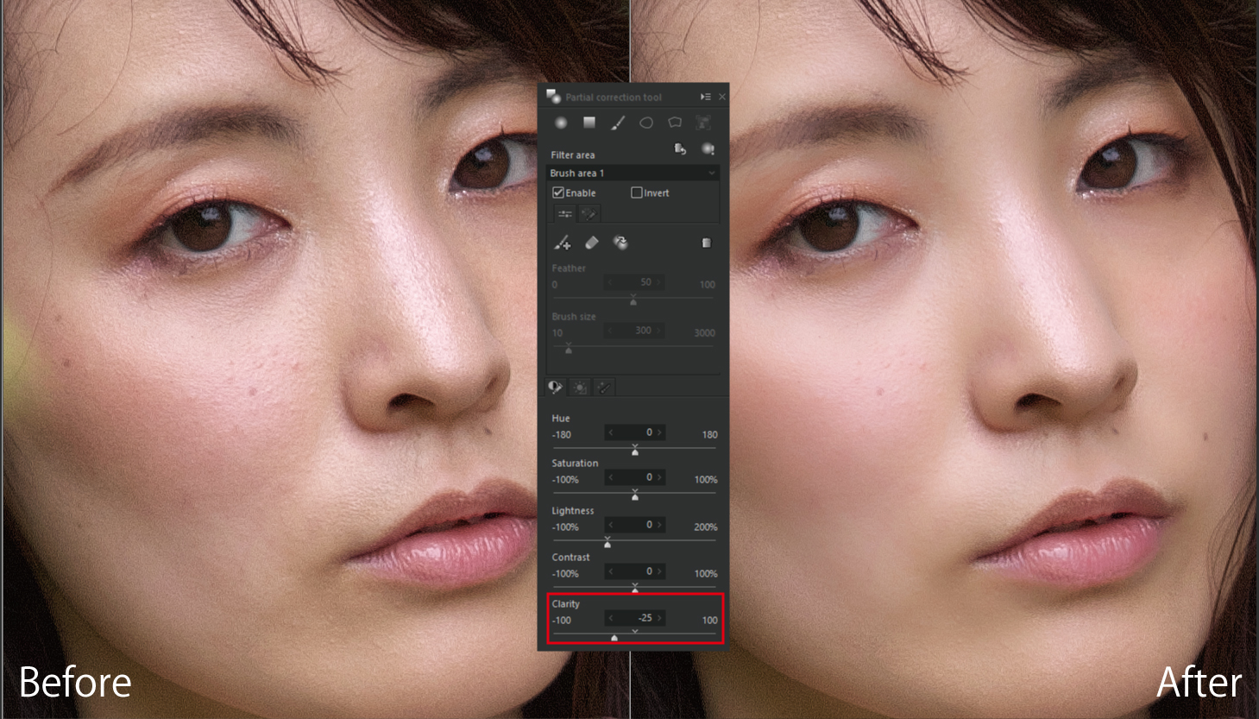Click the Saturation slider handle
The height and width of the screenshot is (719, 1259).
[x=635, y=496]
